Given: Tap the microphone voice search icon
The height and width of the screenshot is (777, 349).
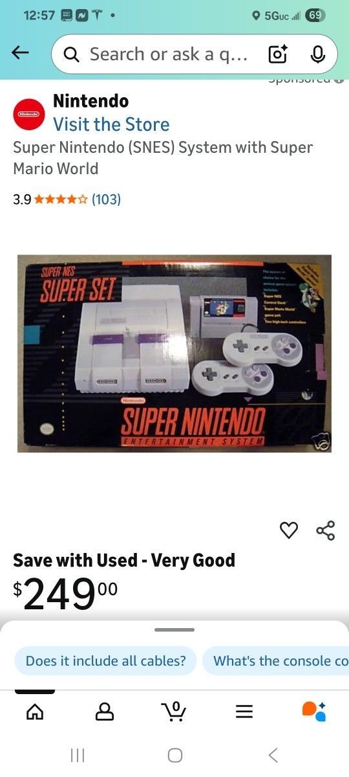Looking at the screenshot, I should coord(317,54).
